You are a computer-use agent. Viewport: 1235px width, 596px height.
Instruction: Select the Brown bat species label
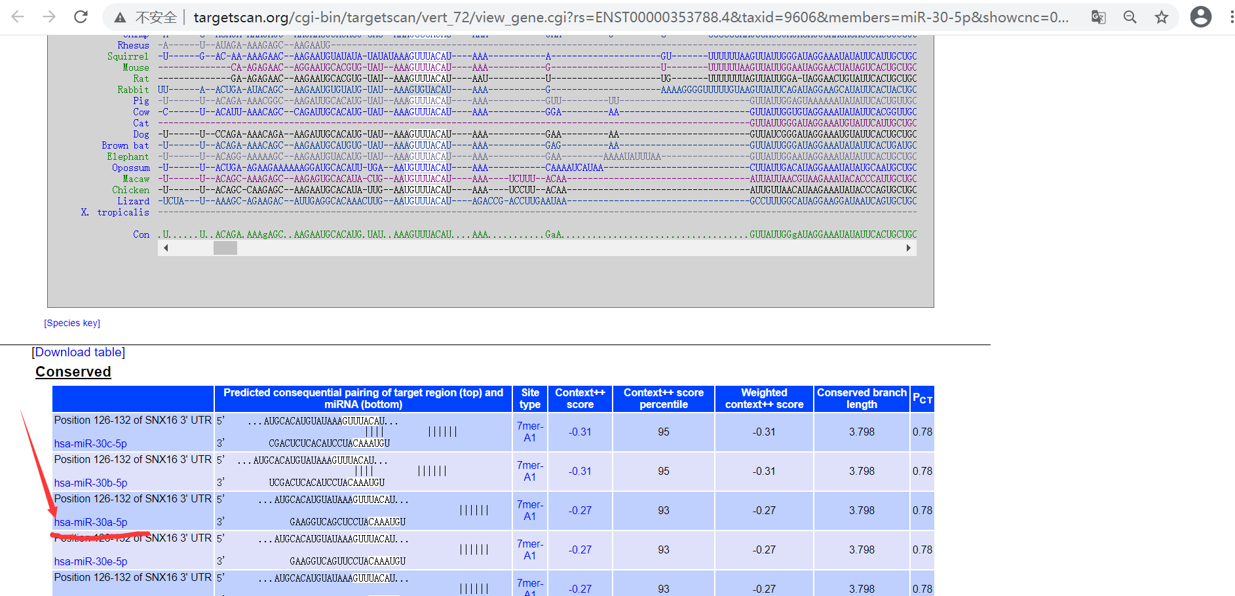click(x=125, y=145)
